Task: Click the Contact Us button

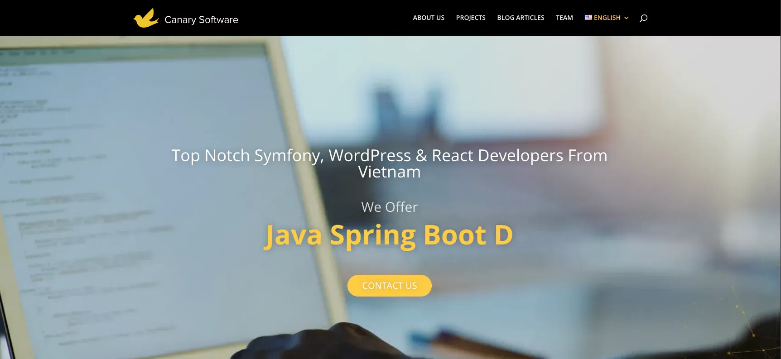Action: pyautogui.click(x=390, y=286)
